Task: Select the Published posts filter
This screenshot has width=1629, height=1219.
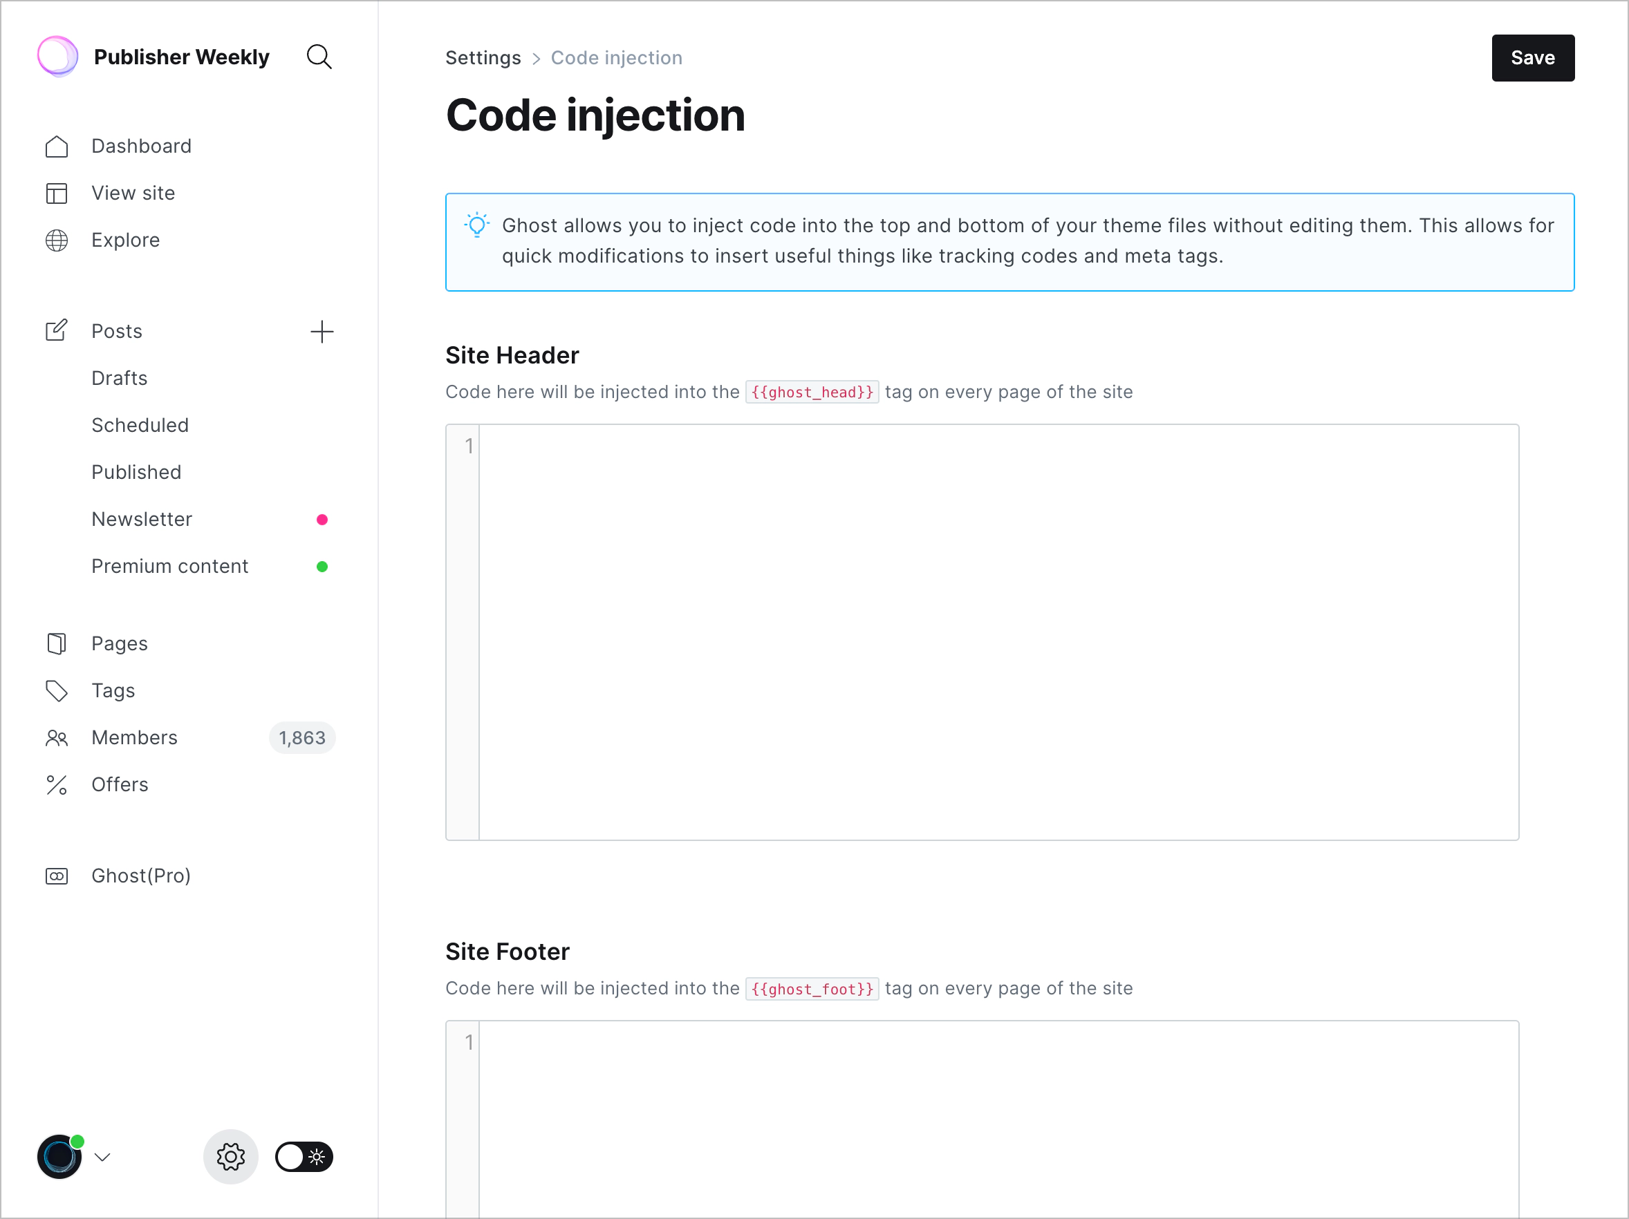Action: point(134,471)
